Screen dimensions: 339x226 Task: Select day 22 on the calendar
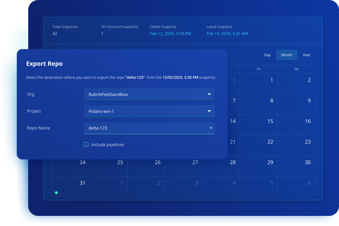click(270, 142)
